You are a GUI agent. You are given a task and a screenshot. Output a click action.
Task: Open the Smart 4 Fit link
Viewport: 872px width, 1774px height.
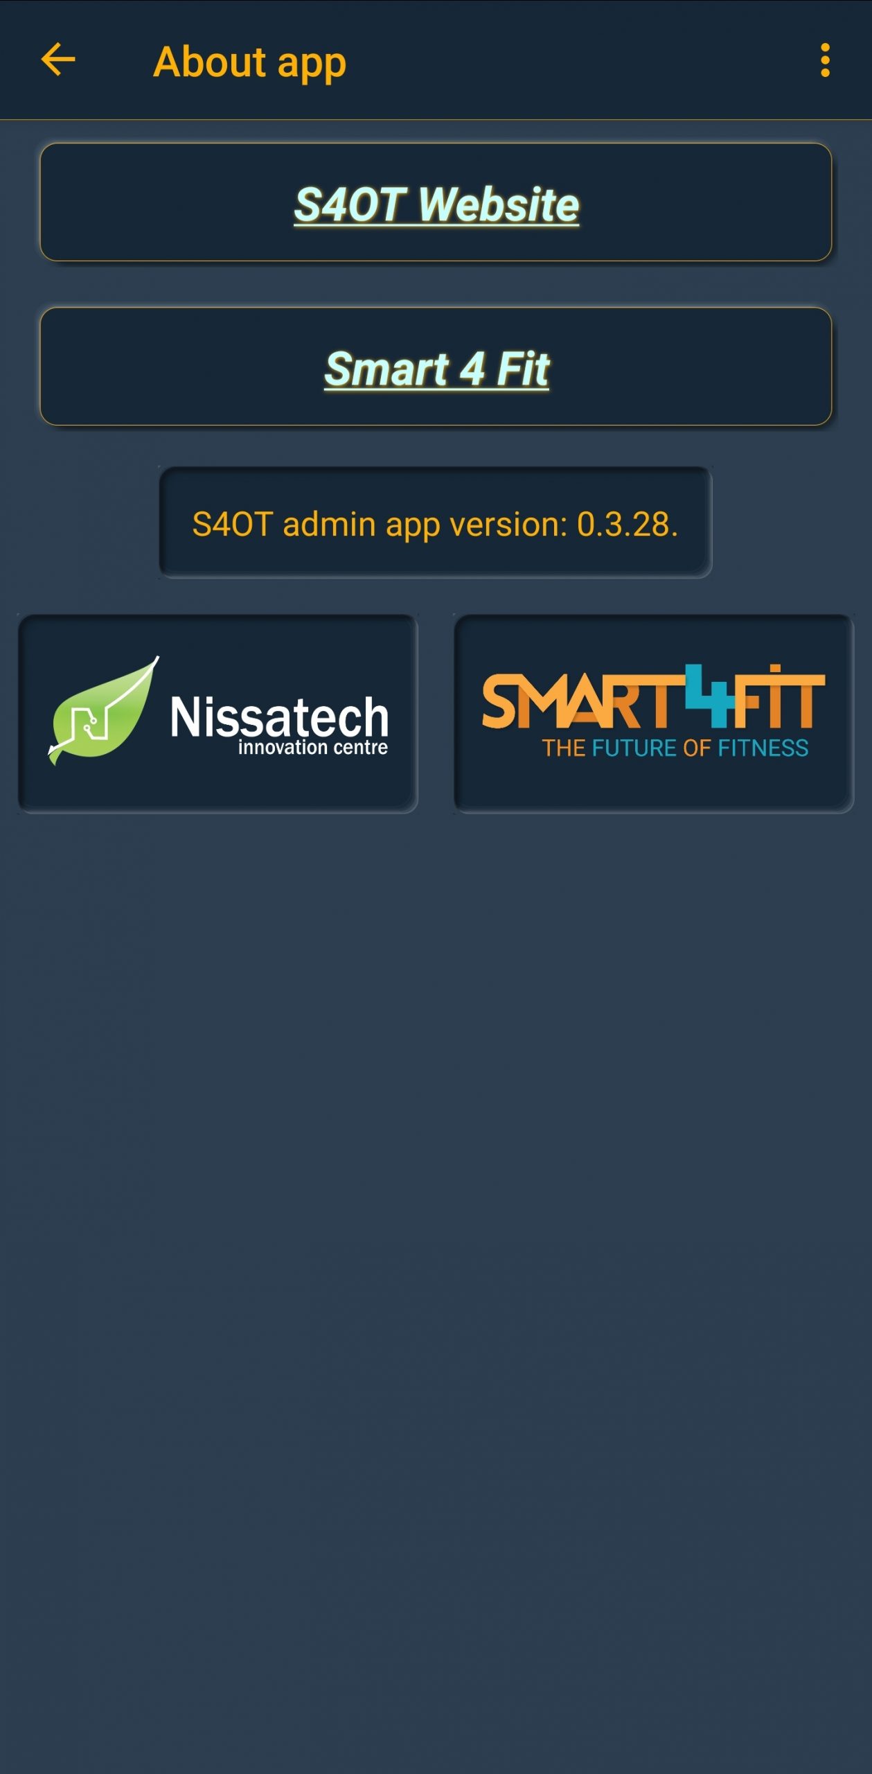436,369
